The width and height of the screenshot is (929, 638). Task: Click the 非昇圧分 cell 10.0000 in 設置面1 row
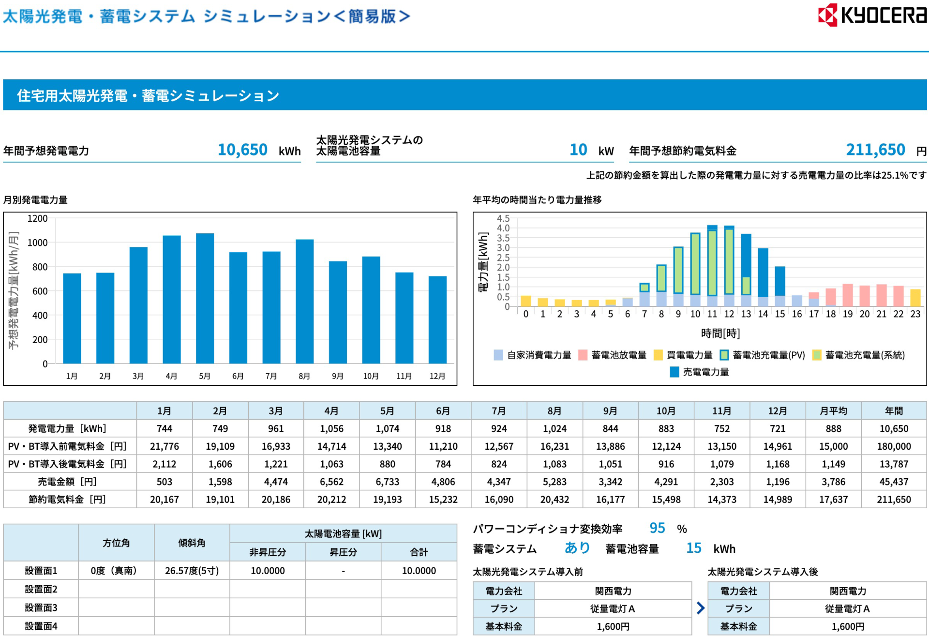point(268,571)
